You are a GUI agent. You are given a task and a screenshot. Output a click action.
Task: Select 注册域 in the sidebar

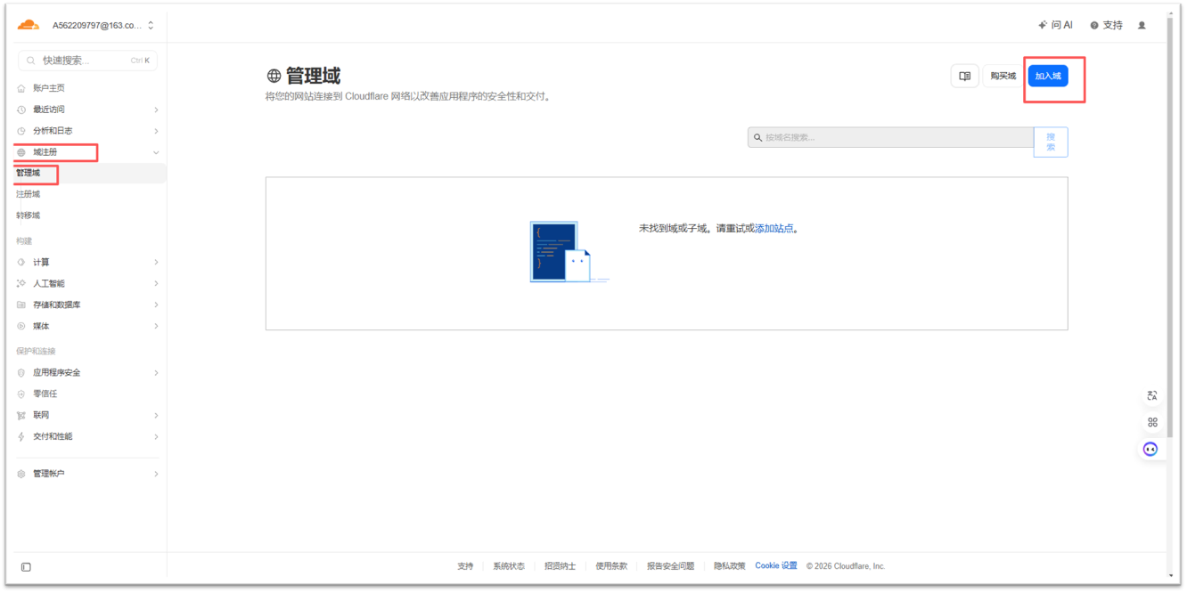pos(29,194)
